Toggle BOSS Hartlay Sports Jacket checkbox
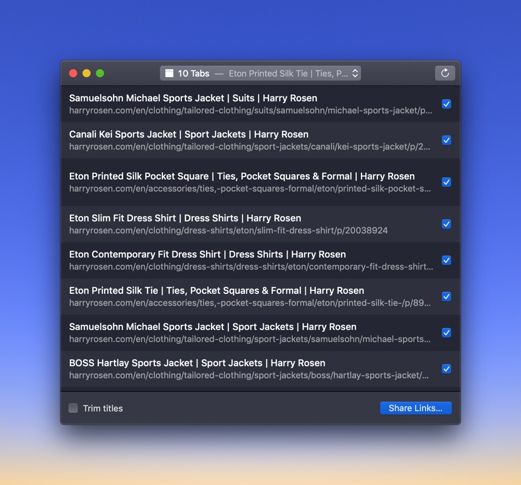The height and width of the screenshot is (485, 521). pos(446,369)
